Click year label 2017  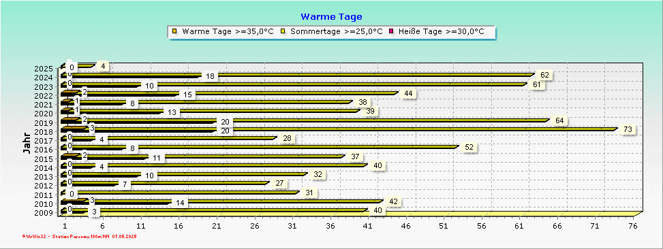(x=44, y=141)
